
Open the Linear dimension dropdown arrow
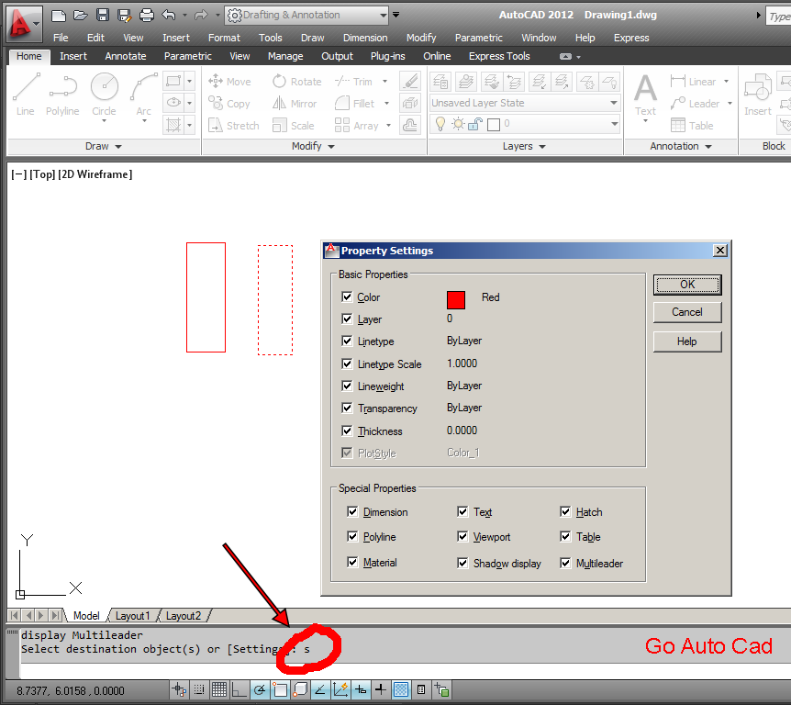tap(727, 82)
